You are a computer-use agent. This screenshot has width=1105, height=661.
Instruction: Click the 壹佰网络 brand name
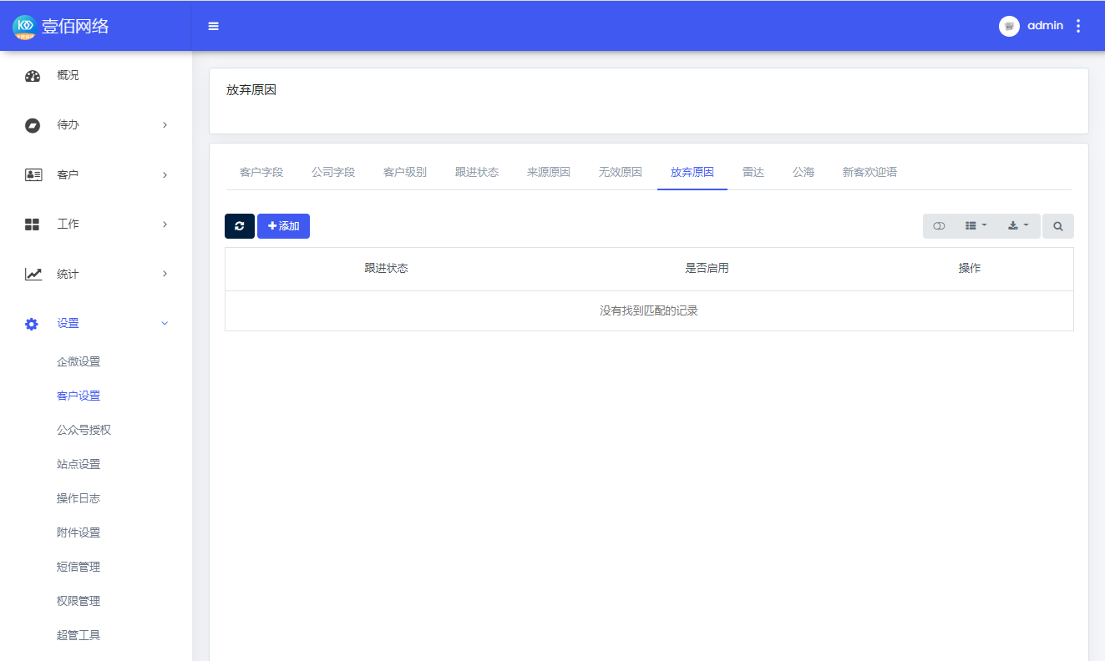(x=75, y=27)
